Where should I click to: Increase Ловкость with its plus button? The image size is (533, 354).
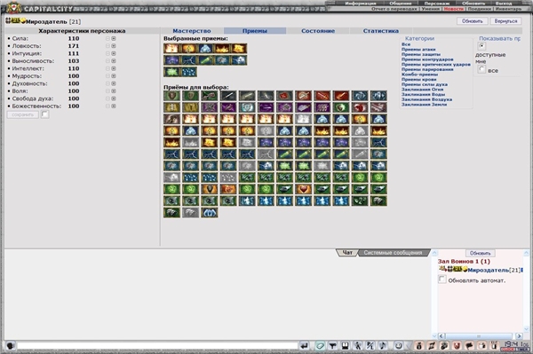tap(114, 46)
